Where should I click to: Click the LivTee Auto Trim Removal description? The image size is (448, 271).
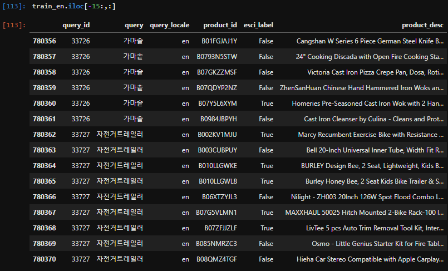[x=375, y=228]
